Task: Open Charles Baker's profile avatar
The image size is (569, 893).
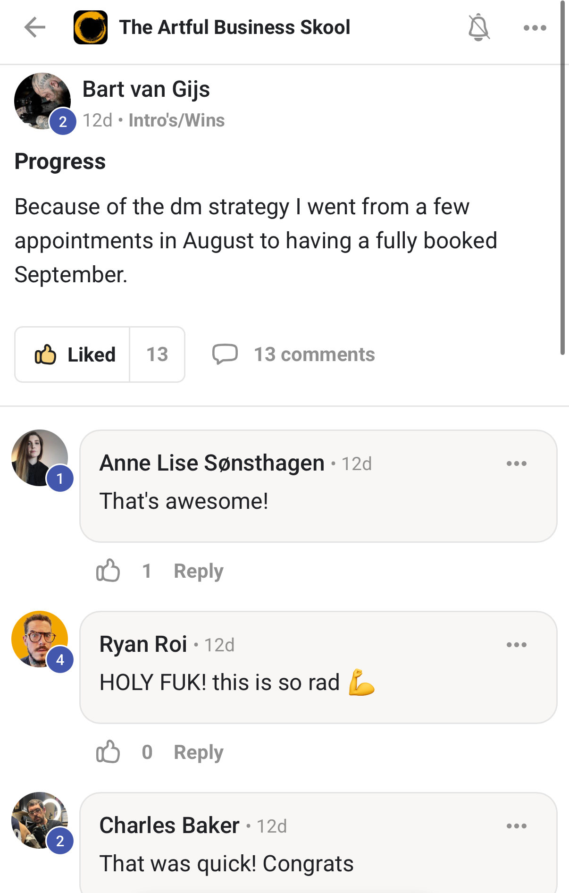Action: [x=40, y=820]
